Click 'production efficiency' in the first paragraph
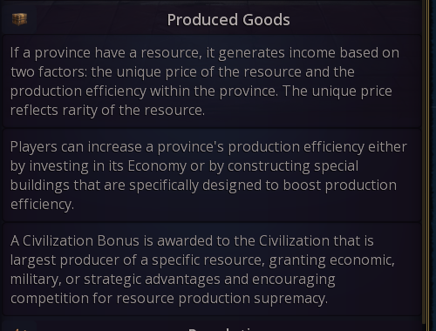 [x=78, y=91]
